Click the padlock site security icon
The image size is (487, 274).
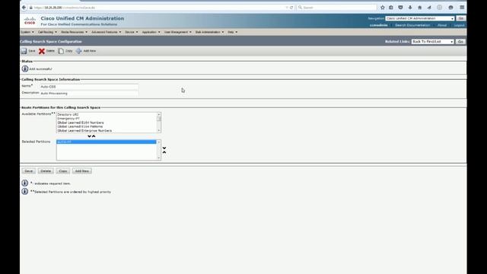coord(30,8)
